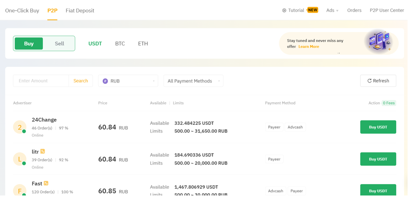Click the litr advertiser avatar icon
This screenshot has height=209, width=408.
point(19,159)
